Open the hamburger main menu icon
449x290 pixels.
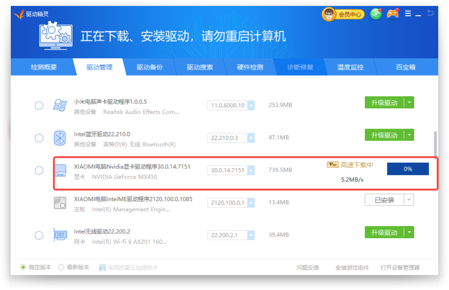(408, 14)
